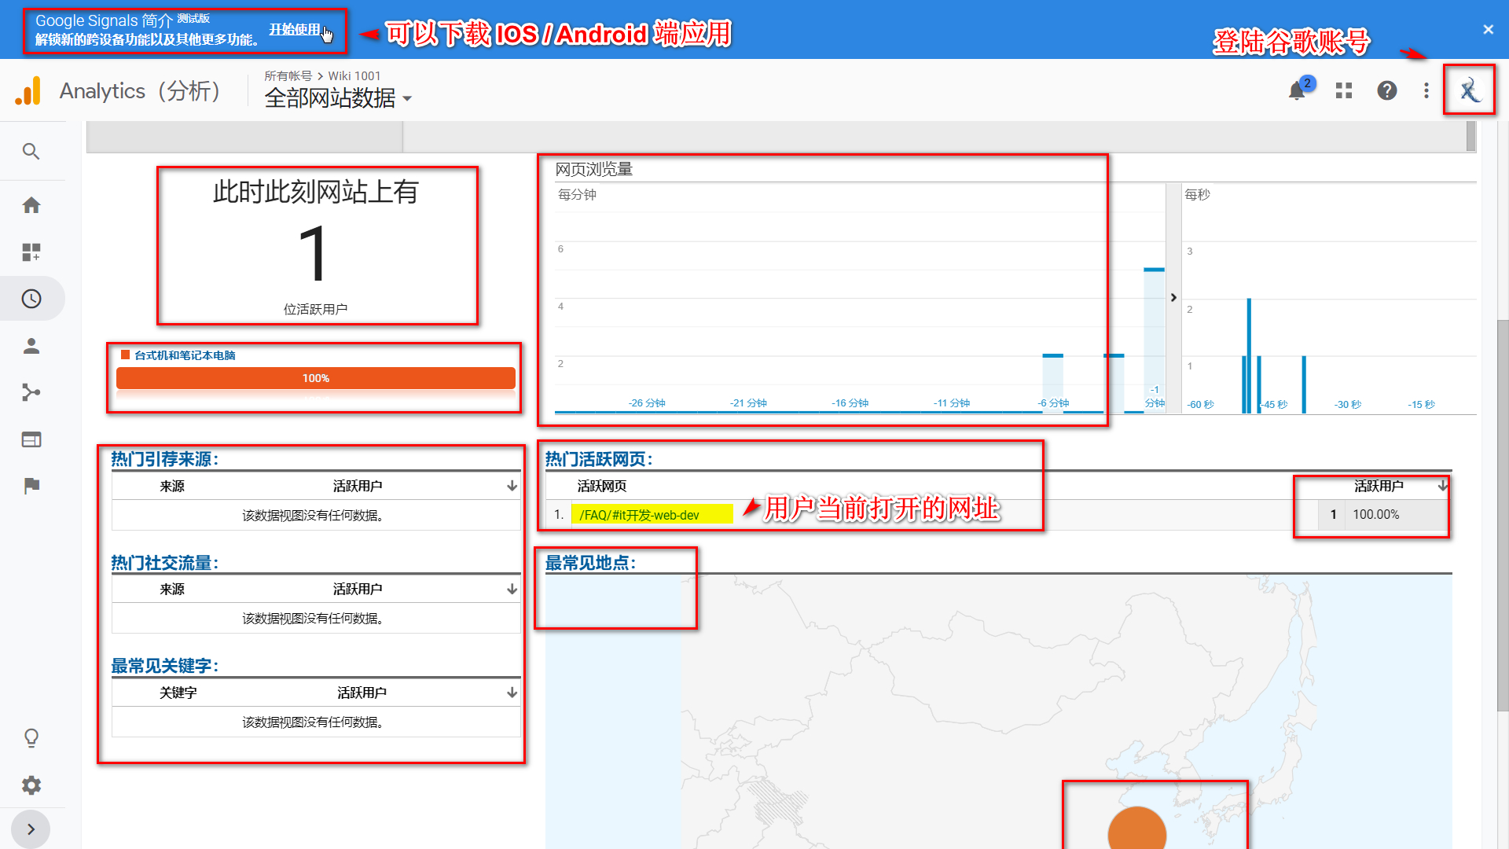Go to Home in sidebar

(31, 205)
